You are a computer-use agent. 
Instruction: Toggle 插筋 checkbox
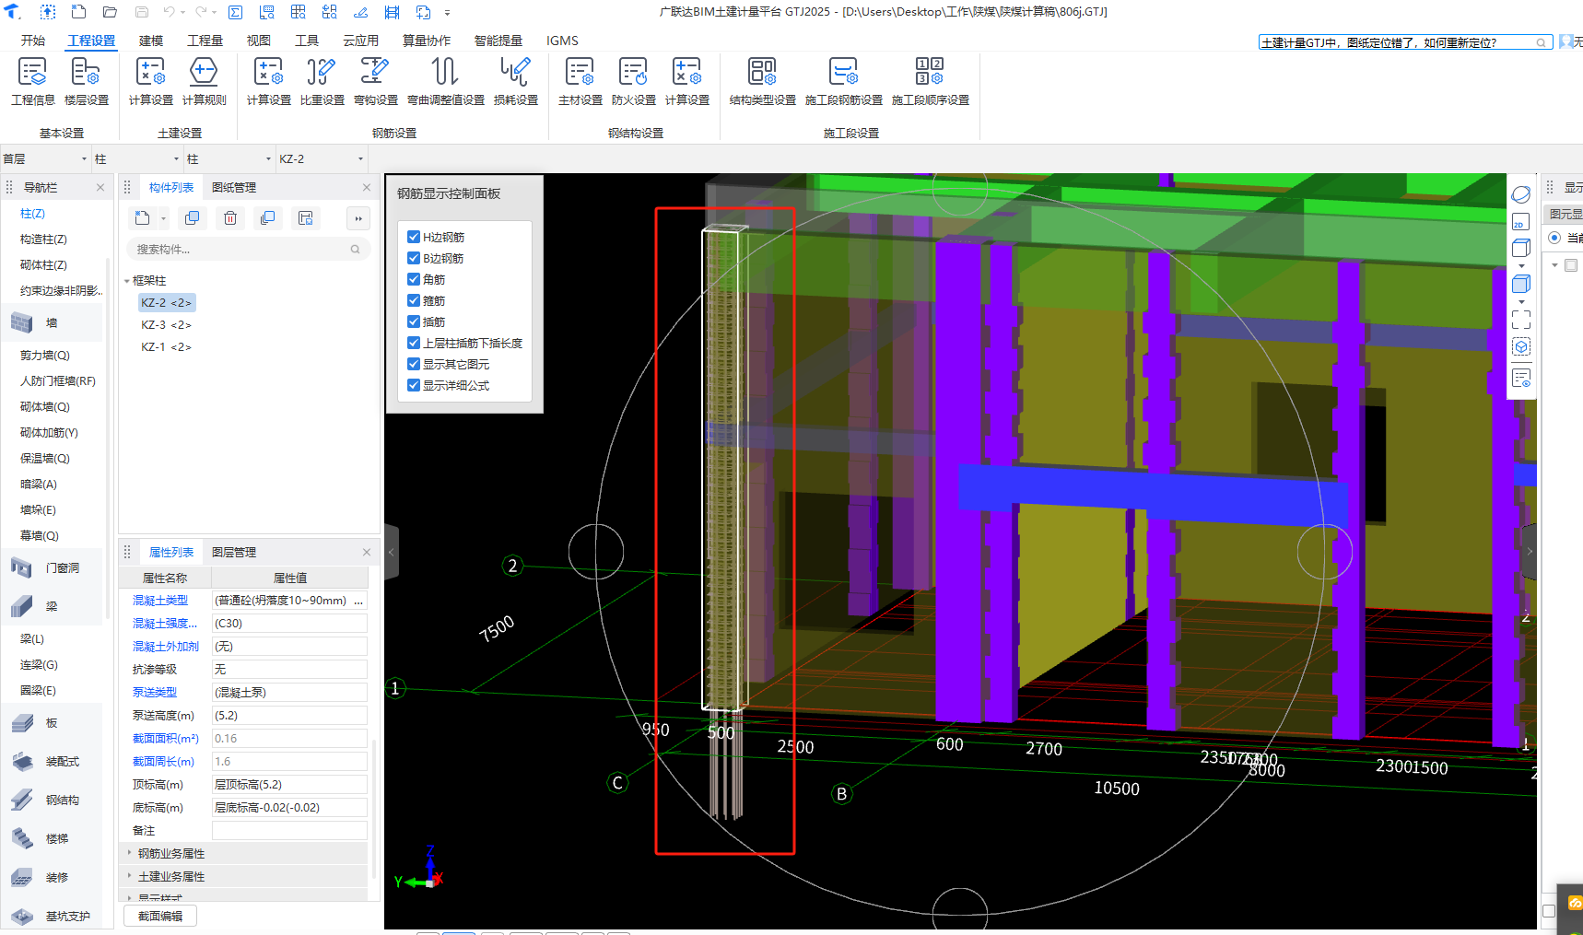(x=414, y=321)
